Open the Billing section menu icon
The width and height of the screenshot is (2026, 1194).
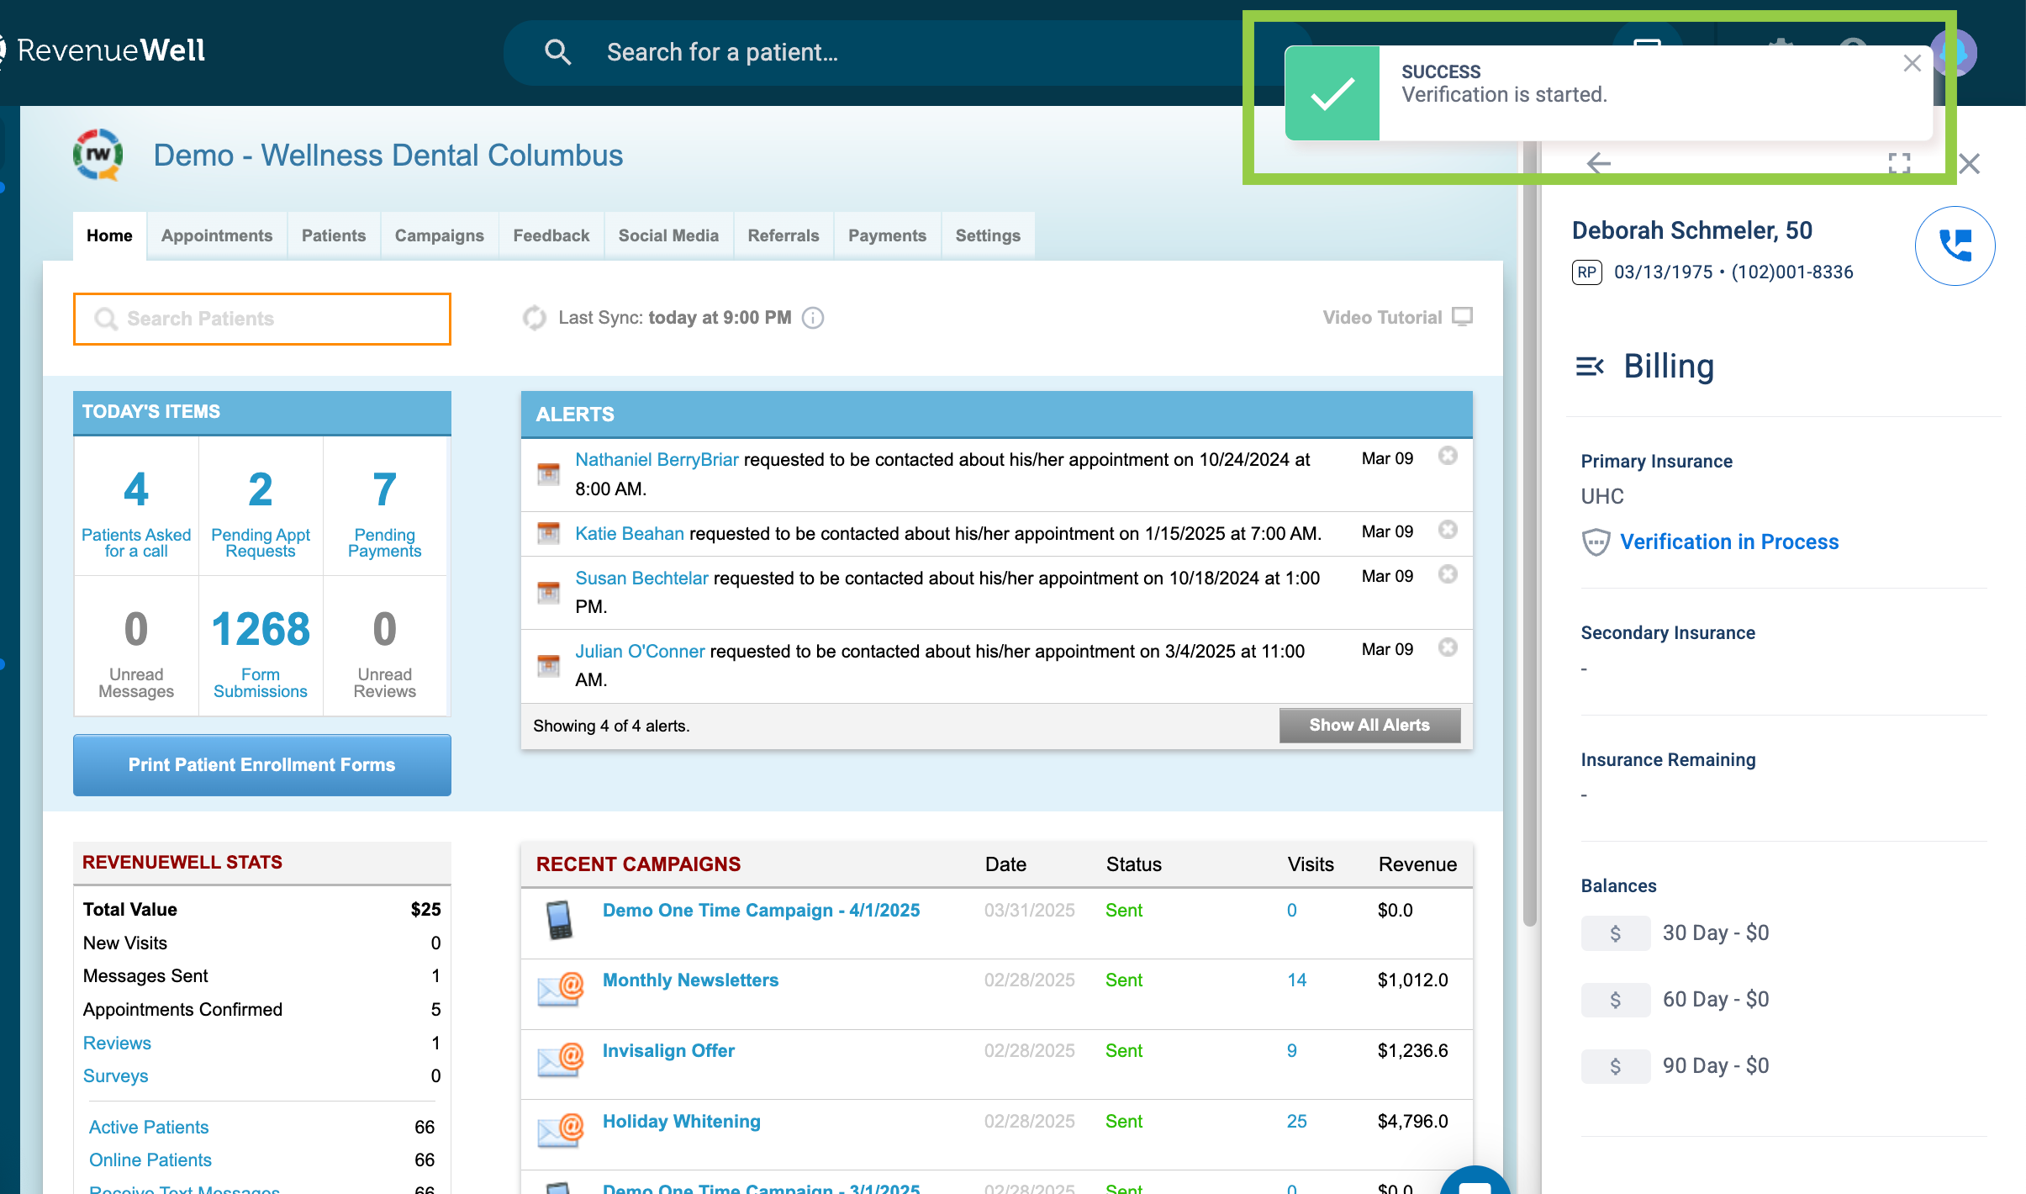tap(1590, 367)
